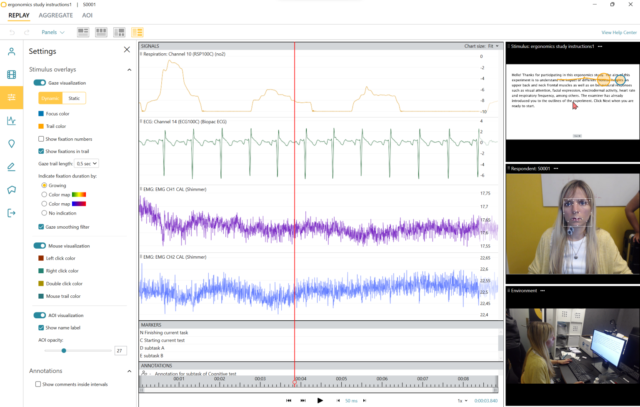Open the signal chart sidebar icon

pyautogui.click(x=11, y=121)
